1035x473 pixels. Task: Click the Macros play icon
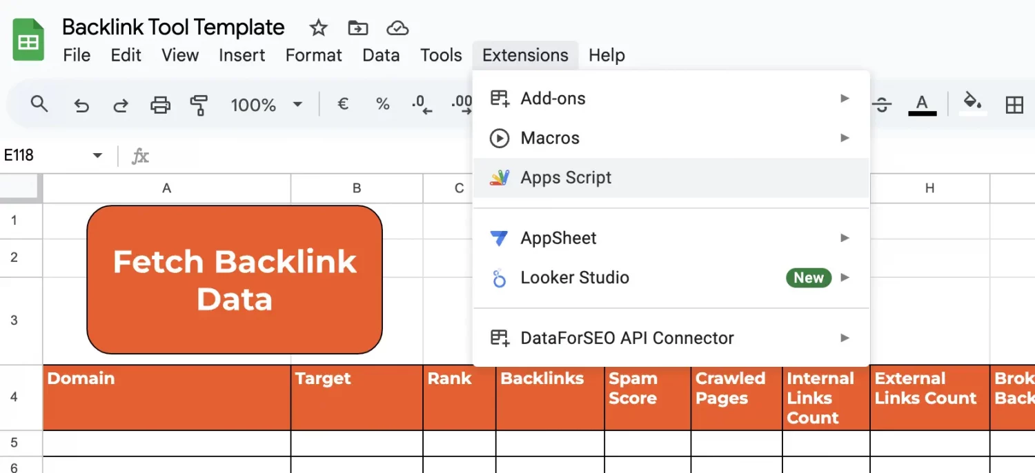click(x=500, y=138)
